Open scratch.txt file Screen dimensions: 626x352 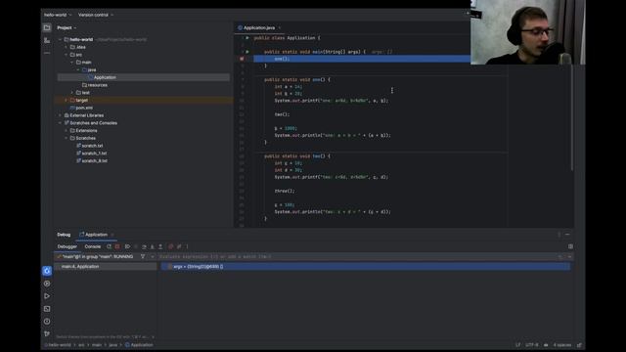[92, 146]
